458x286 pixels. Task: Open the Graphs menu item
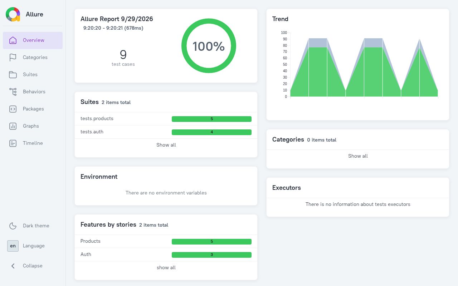33,126
